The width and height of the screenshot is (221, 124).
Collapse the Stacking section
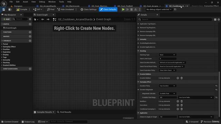[x=138, y=51]
